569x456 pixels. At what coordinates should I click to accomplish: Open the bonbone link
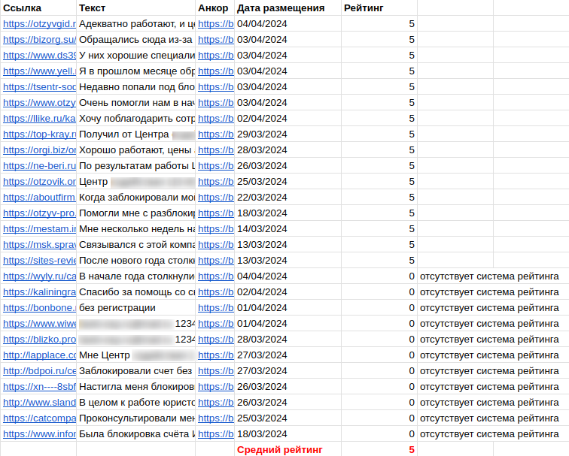[39, 308]
